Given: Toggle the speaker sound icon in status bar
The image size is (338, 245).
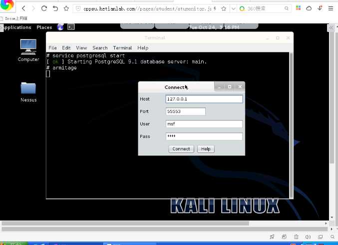Looking at the screenshot, I should coord(308,237).
